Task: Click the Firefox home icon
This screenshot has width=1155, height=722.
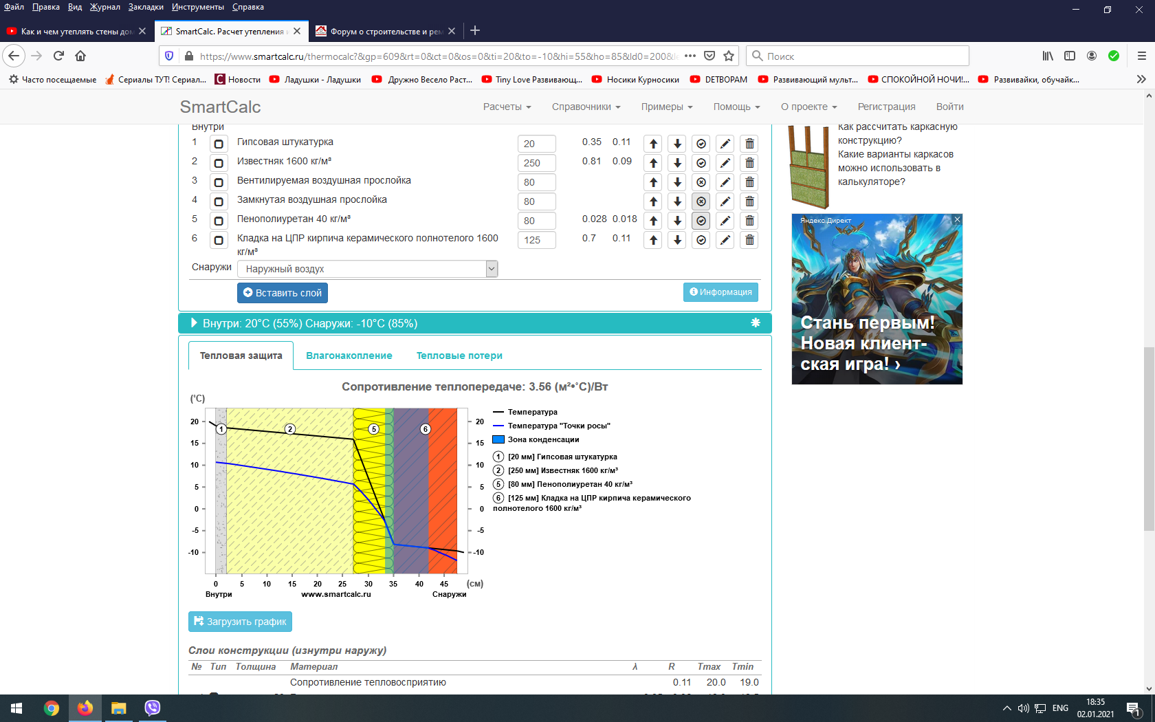Action: [x=80, y=56]
